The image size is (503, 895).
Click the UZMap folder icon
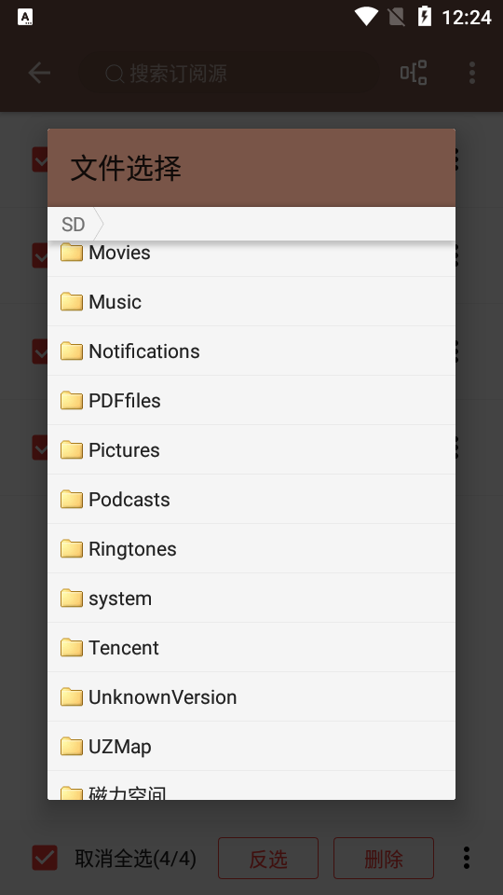pos(72,746)
